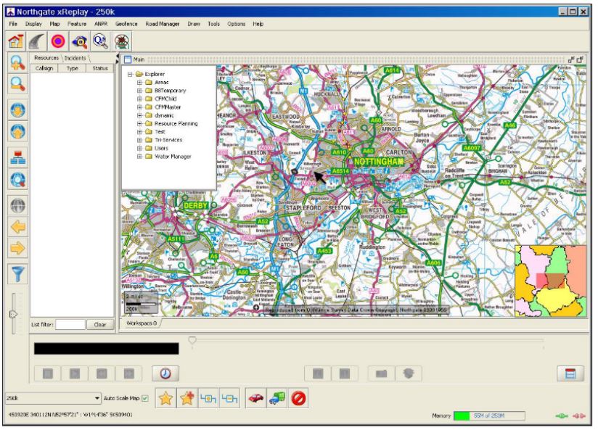Open the Options menu

pyautogui.click(x=237, y=24)
